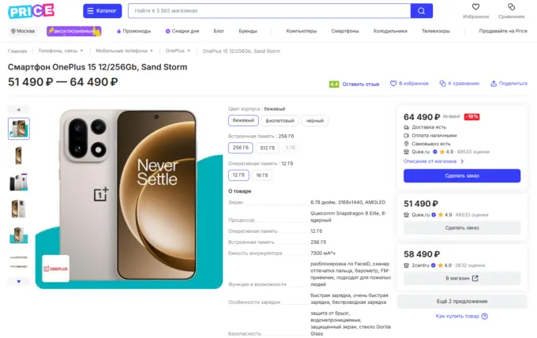Click the search magnifier button
Viewport: 537px width, 338px height.
coord(422,11)
